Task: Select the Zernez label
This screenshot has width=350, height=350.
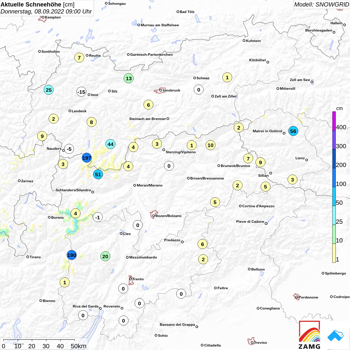Action: point(27,181)
